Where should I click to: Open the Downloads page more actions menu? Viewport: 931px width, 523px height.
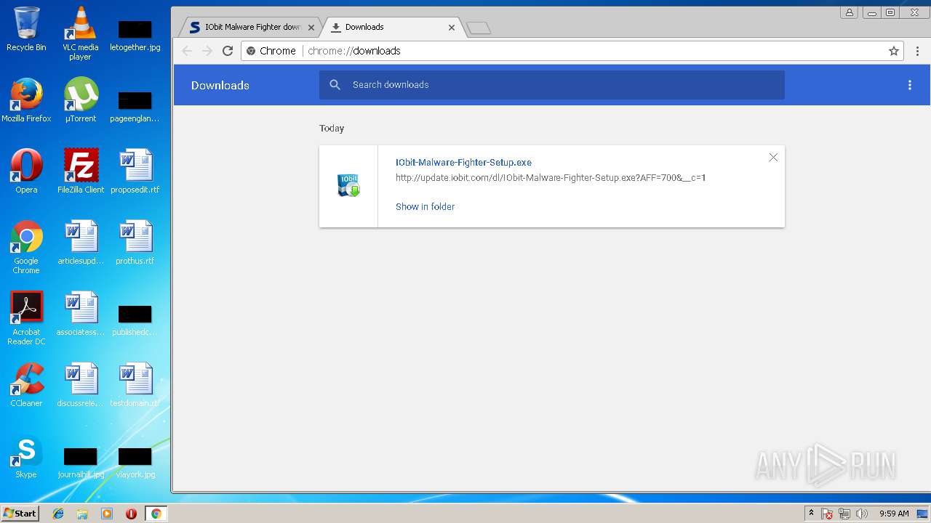click(x=909, y=85)
